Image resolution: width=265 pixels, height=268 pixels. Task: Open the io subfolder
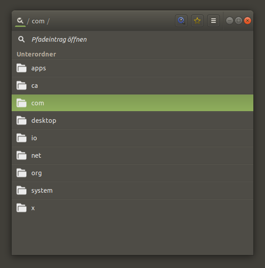(132, 138)
